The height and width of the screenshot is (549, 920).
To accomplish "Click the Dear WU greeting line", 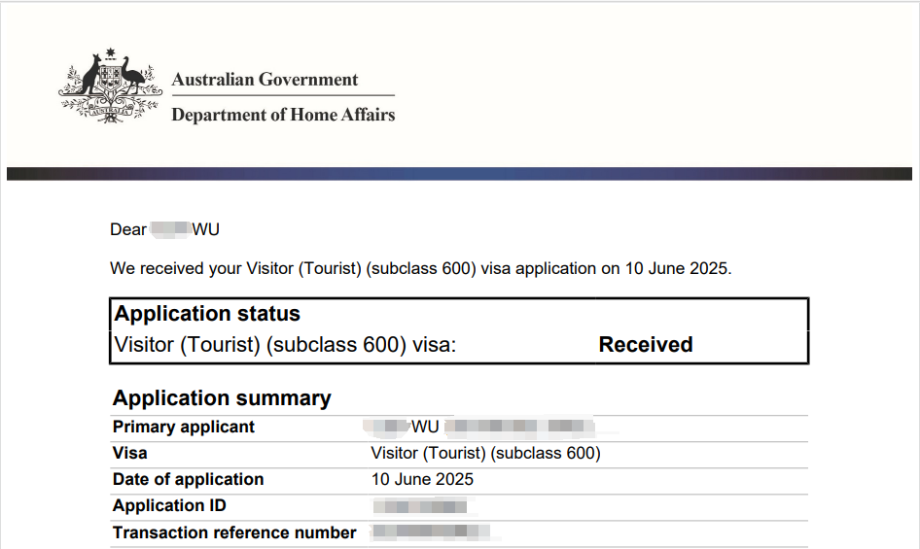I will tap(165, 229).
